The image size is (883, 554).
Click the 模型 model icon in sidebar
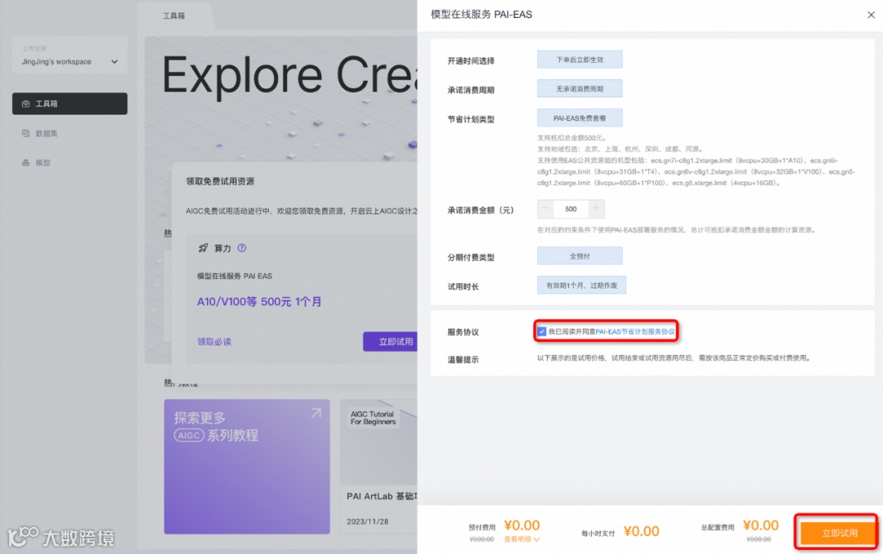pos(26,163)
